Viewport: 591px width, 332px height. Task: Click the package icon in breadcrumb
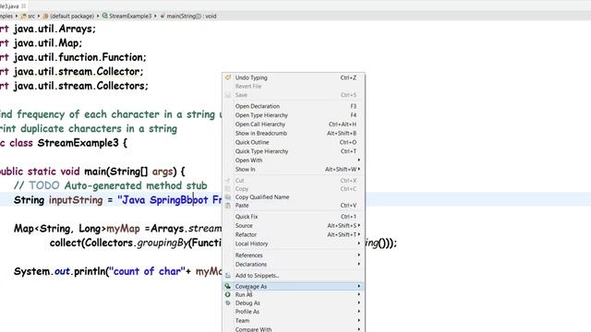46,17
